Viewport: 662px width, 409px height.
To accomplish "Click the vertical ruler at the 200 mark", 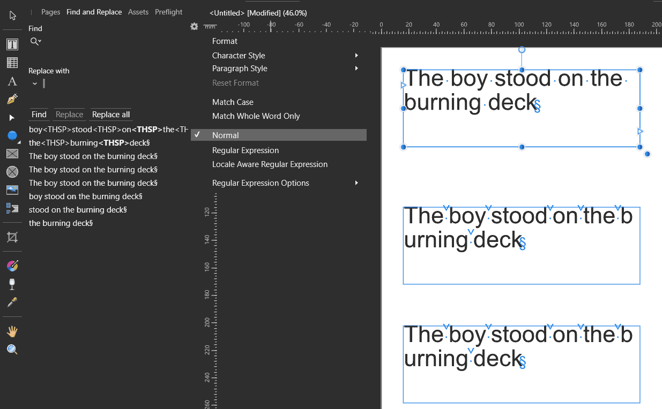I will coord(208,322).
